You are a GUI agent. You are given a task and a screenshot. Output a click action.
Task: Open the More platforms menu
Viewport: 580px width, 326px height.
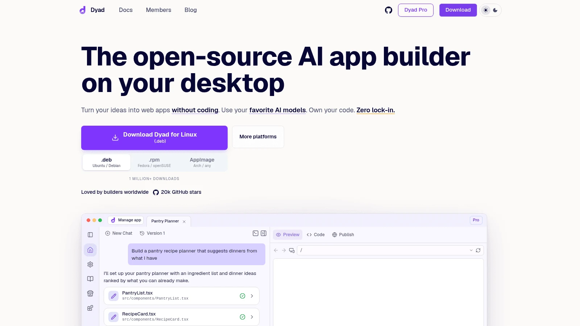[x=258, y=137]
